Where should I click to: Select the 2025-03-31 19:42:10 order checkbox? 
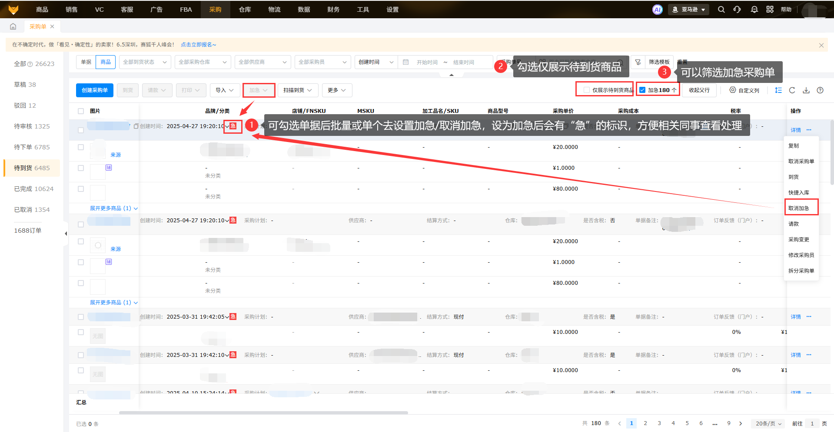tap(81, 355)
